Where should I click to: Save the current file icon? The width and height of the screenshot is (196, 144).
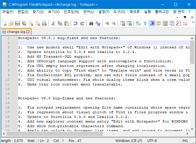(x=17, y=23)
